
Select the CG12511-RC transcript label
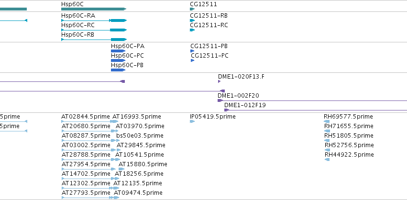209,25
